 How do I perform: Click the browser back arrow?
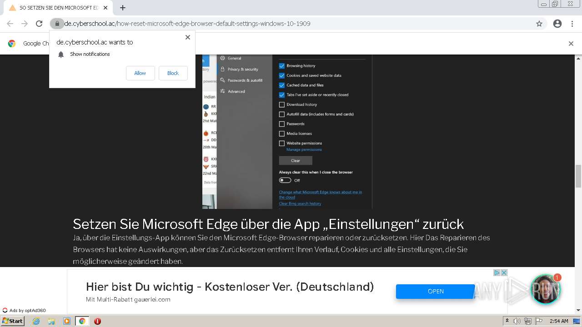click(x=10, y=24)
